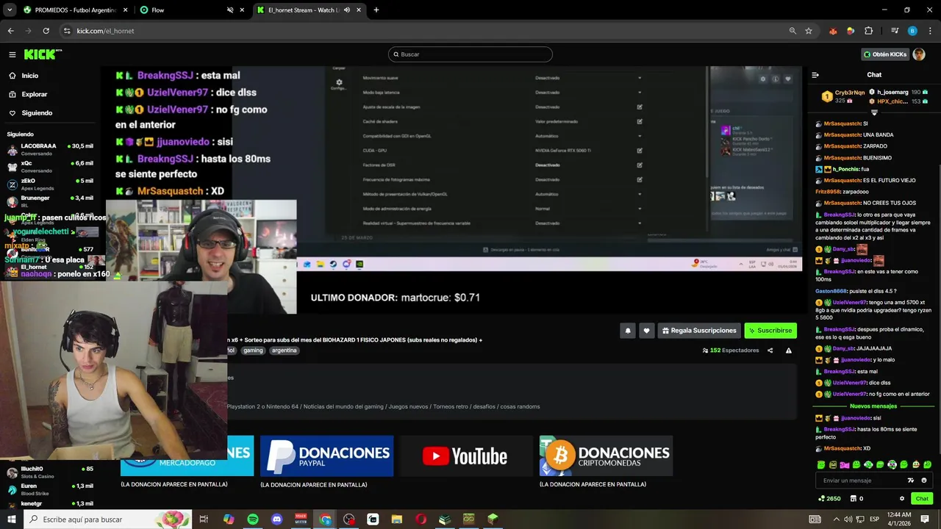
Task: Collapse the chat panel icon
Action: (815, 75)
